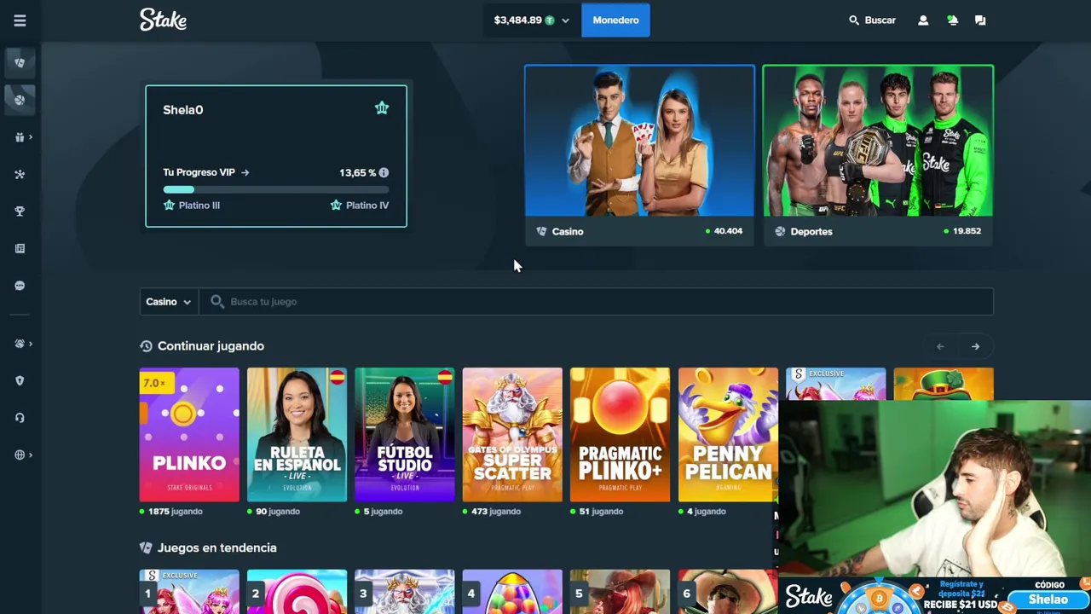Open the Casino category dropdown in search
This screenshot has width=1091, height=614.
tap(168, 302)
